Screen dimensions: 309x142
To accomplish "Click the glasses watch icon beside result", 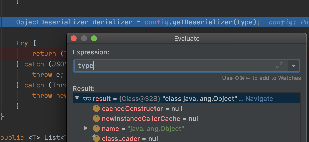I will click(87, 99).
